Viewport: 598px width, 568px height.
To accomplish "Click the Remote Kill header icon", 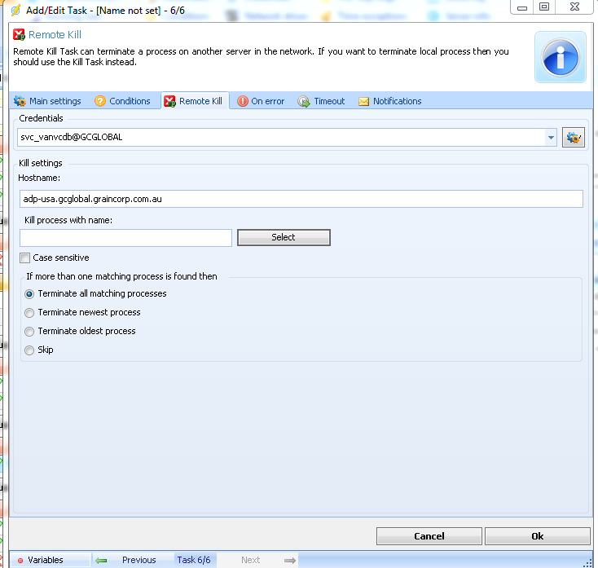I will (x=19, y=35).
